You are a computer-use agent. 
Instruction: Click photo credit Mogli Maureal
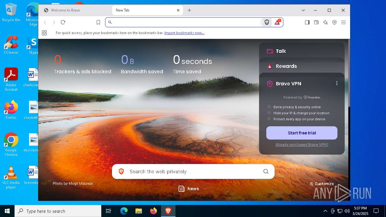[73, 184]
